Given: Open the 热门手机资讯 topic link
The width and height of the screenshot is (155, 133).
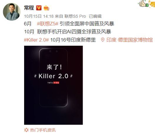Looking at the screenshot, I should click(43, 130).
